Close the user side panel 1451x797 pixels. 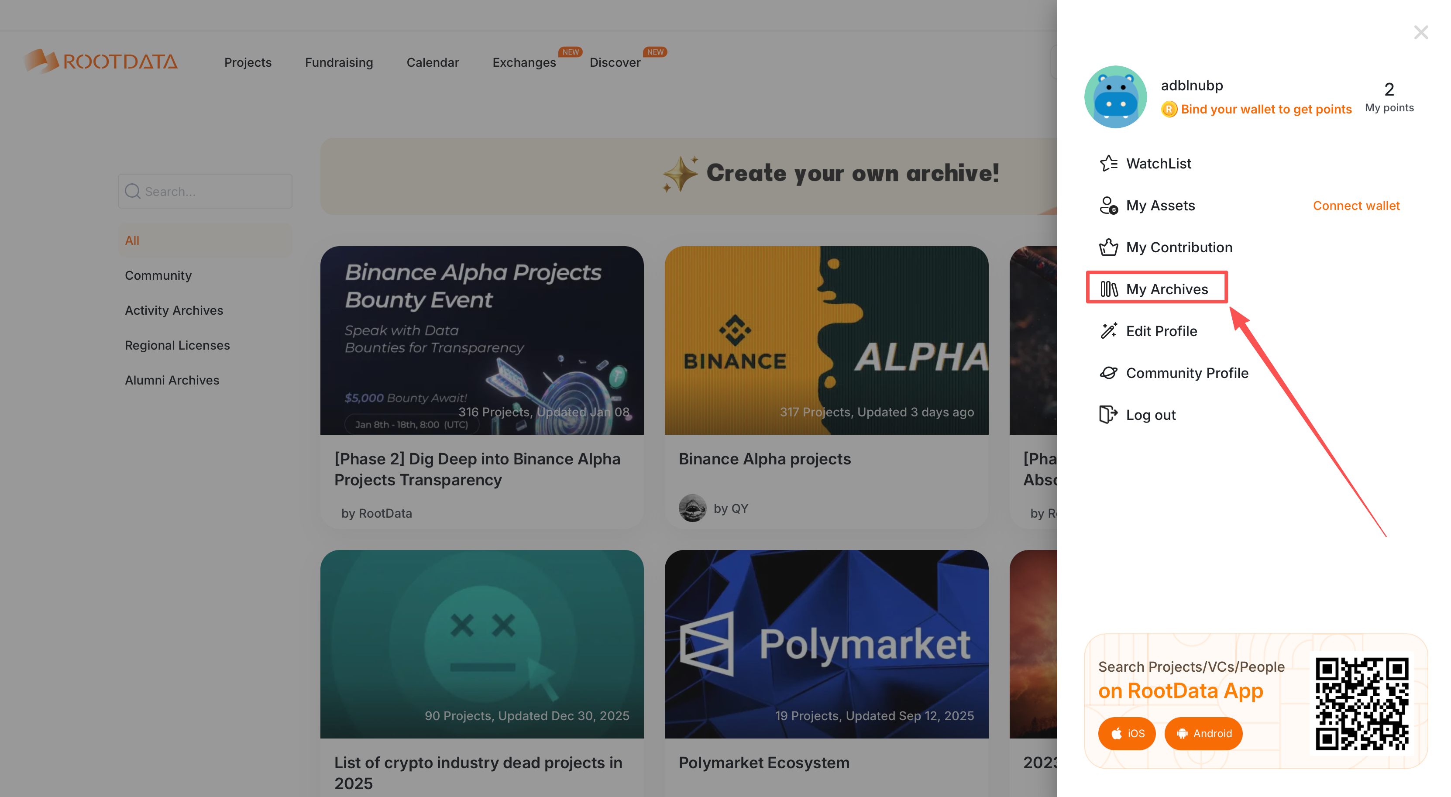click(1420, 32)
